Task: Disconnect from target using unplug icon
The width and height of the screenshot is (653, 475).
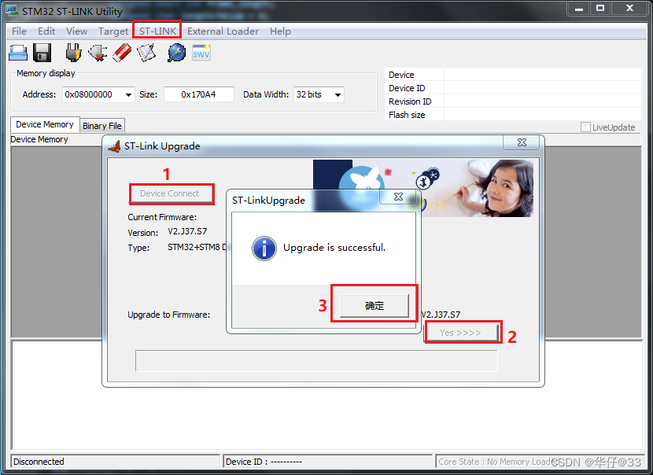Action: tap(98, 53)
